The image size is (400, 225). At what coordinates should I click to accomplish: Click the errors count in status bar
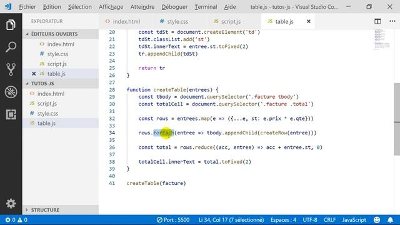coord(10,220)
